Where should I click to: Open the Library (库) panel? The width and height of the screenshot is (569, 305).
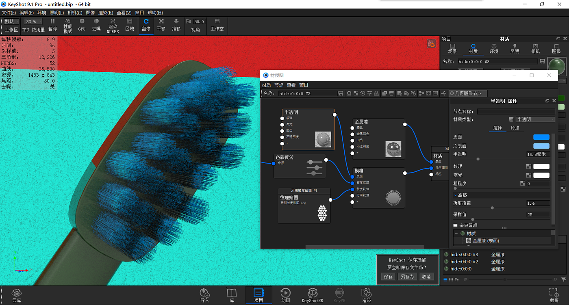[x=232, y=295]
